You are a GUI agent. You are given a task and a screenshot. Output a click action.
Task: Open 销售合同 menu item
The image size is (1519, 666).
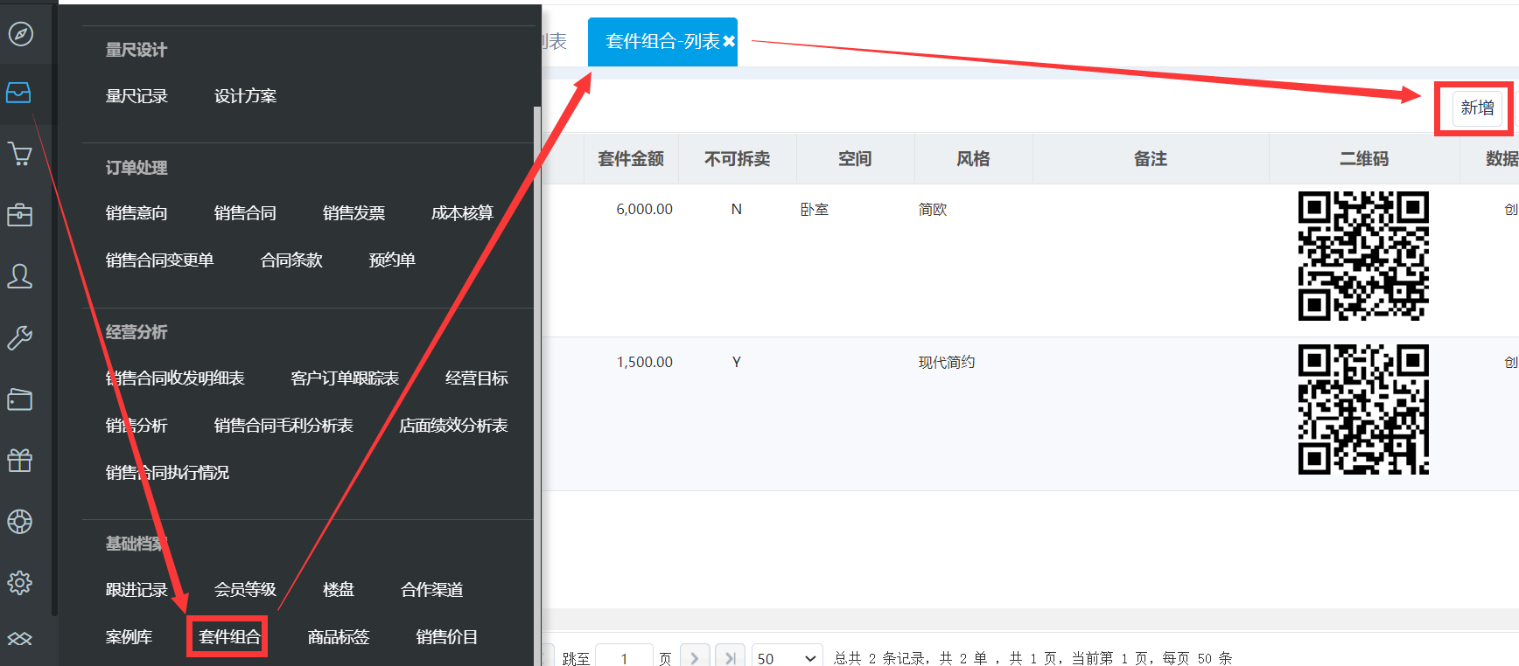click(x=245, y=213)
